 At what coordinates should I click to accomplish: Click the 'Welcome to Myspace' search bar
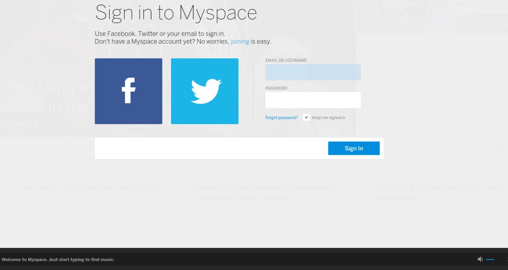pyautogui.click(x=58, y=259)
